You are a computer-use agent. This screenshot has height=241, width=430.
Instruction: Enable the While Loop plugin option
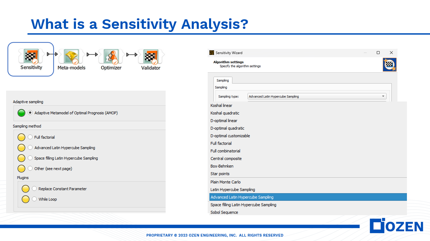34,199
